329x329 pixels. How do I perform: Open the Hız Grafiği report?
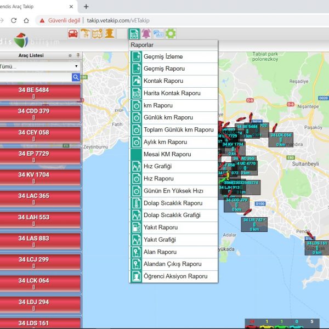tap(174, 167)
